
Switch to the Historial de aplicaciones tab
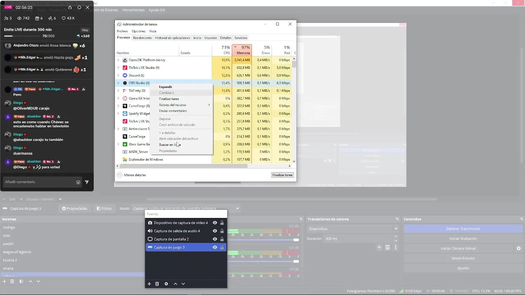(x=172, y=38)
